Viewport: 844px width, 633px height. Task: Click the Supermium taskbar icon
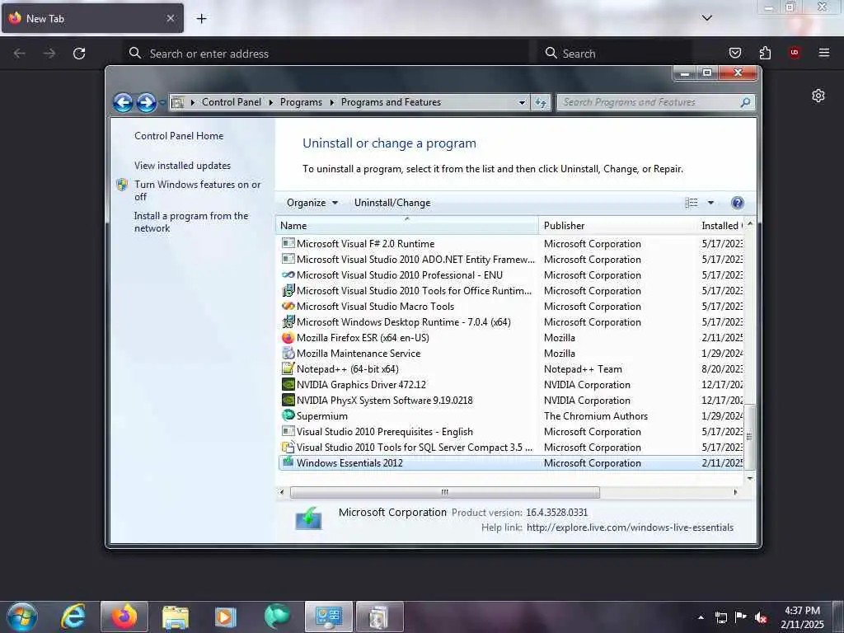[x=277, y=617]
